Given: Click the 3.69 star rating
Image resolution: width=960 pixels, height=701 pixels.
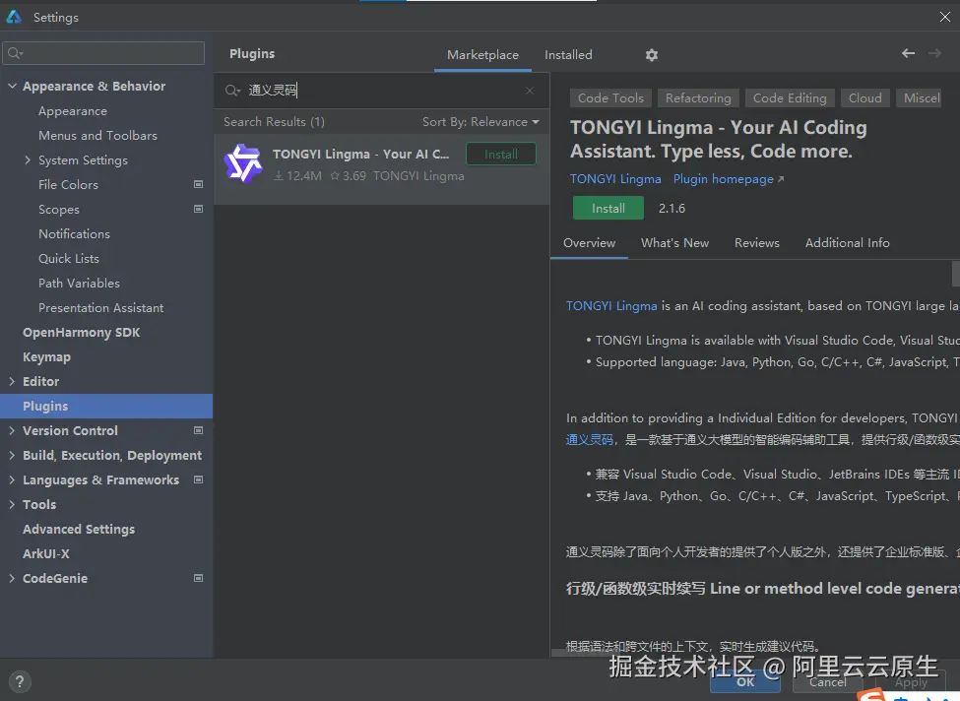Looking at the screenshot, I should (x=348, y=176).
